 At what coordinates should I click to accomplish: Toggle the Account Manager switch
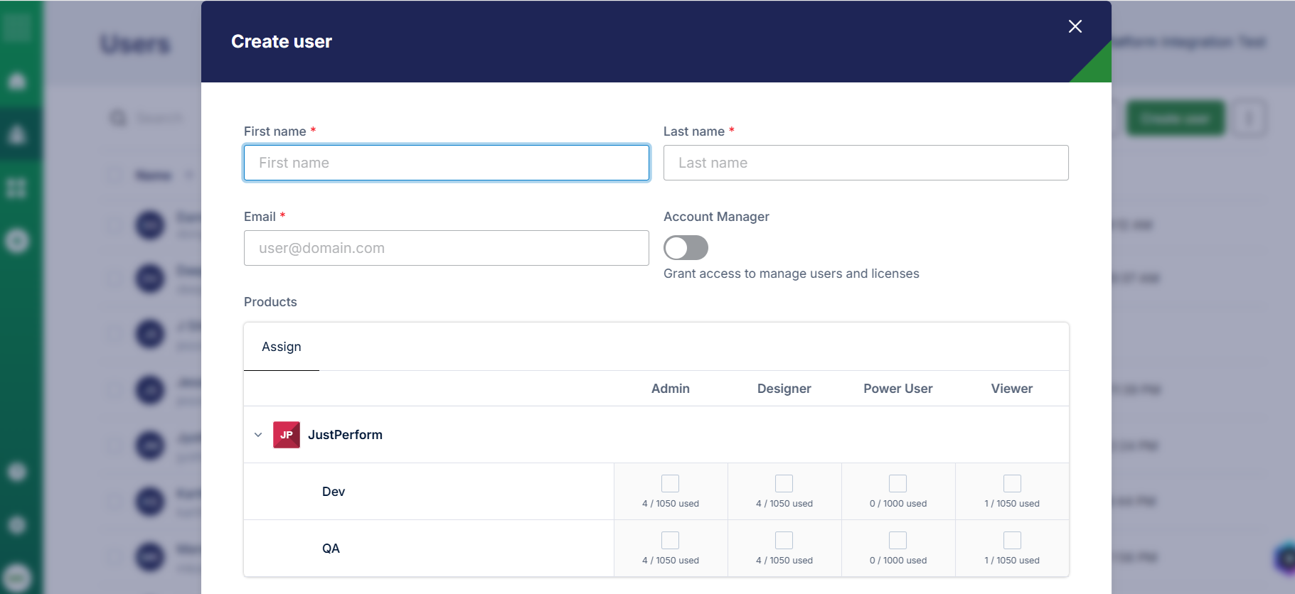[686, 248]
